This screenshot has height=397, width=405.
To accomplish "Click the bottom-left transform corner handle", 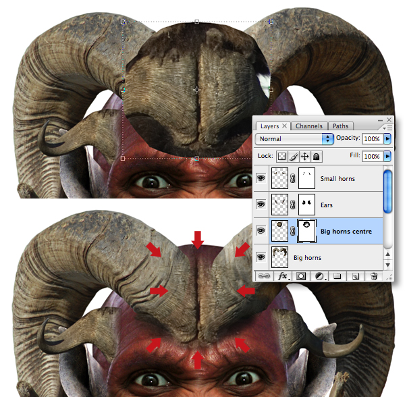I will tap(123, 158).
